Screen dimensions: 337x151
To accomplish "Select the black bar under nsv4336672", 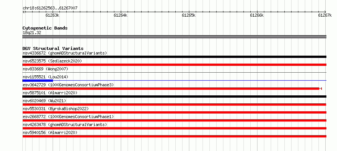I will [x=174, y=57].
